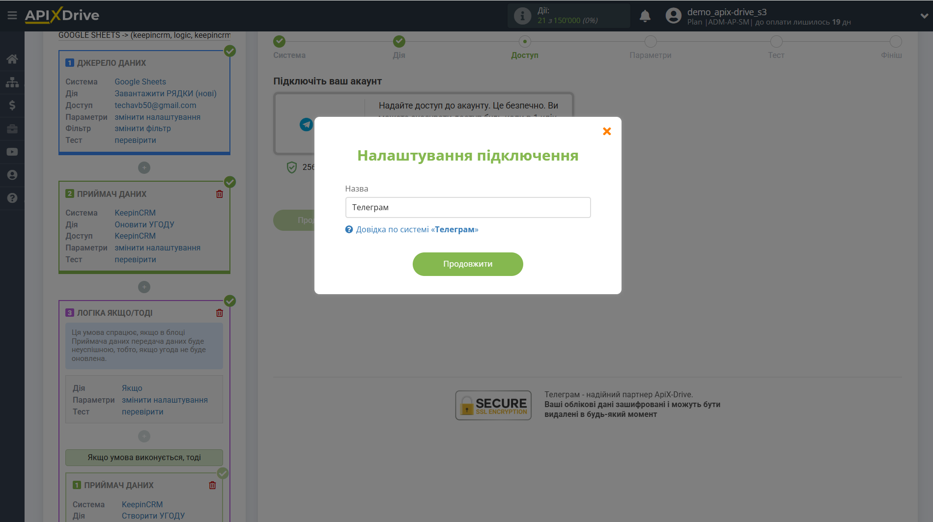Click the Telegram logo icon
933x522 pixels.
point(306,125)
